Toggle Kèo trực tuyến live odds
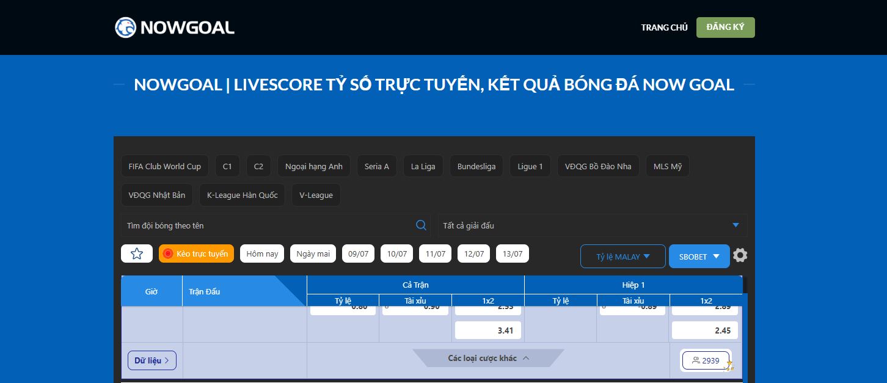 coord(196,254)
